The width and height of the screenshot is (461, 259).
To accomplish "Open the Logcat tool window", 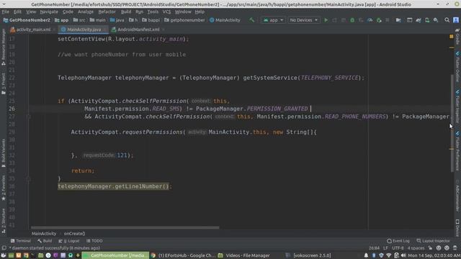I will [69, 241].
